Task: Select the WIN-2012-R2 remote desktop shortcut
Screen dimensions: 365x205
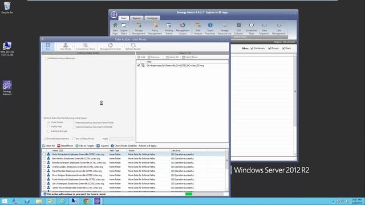Action: pos(7,48)
